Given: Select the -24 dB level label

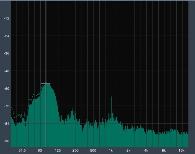Looking at the screenshot, I should pos(7,36).
